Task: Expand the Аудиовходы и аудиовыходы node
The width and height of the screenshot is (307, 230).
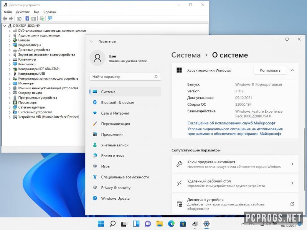Action: click(x=10, y=36)
